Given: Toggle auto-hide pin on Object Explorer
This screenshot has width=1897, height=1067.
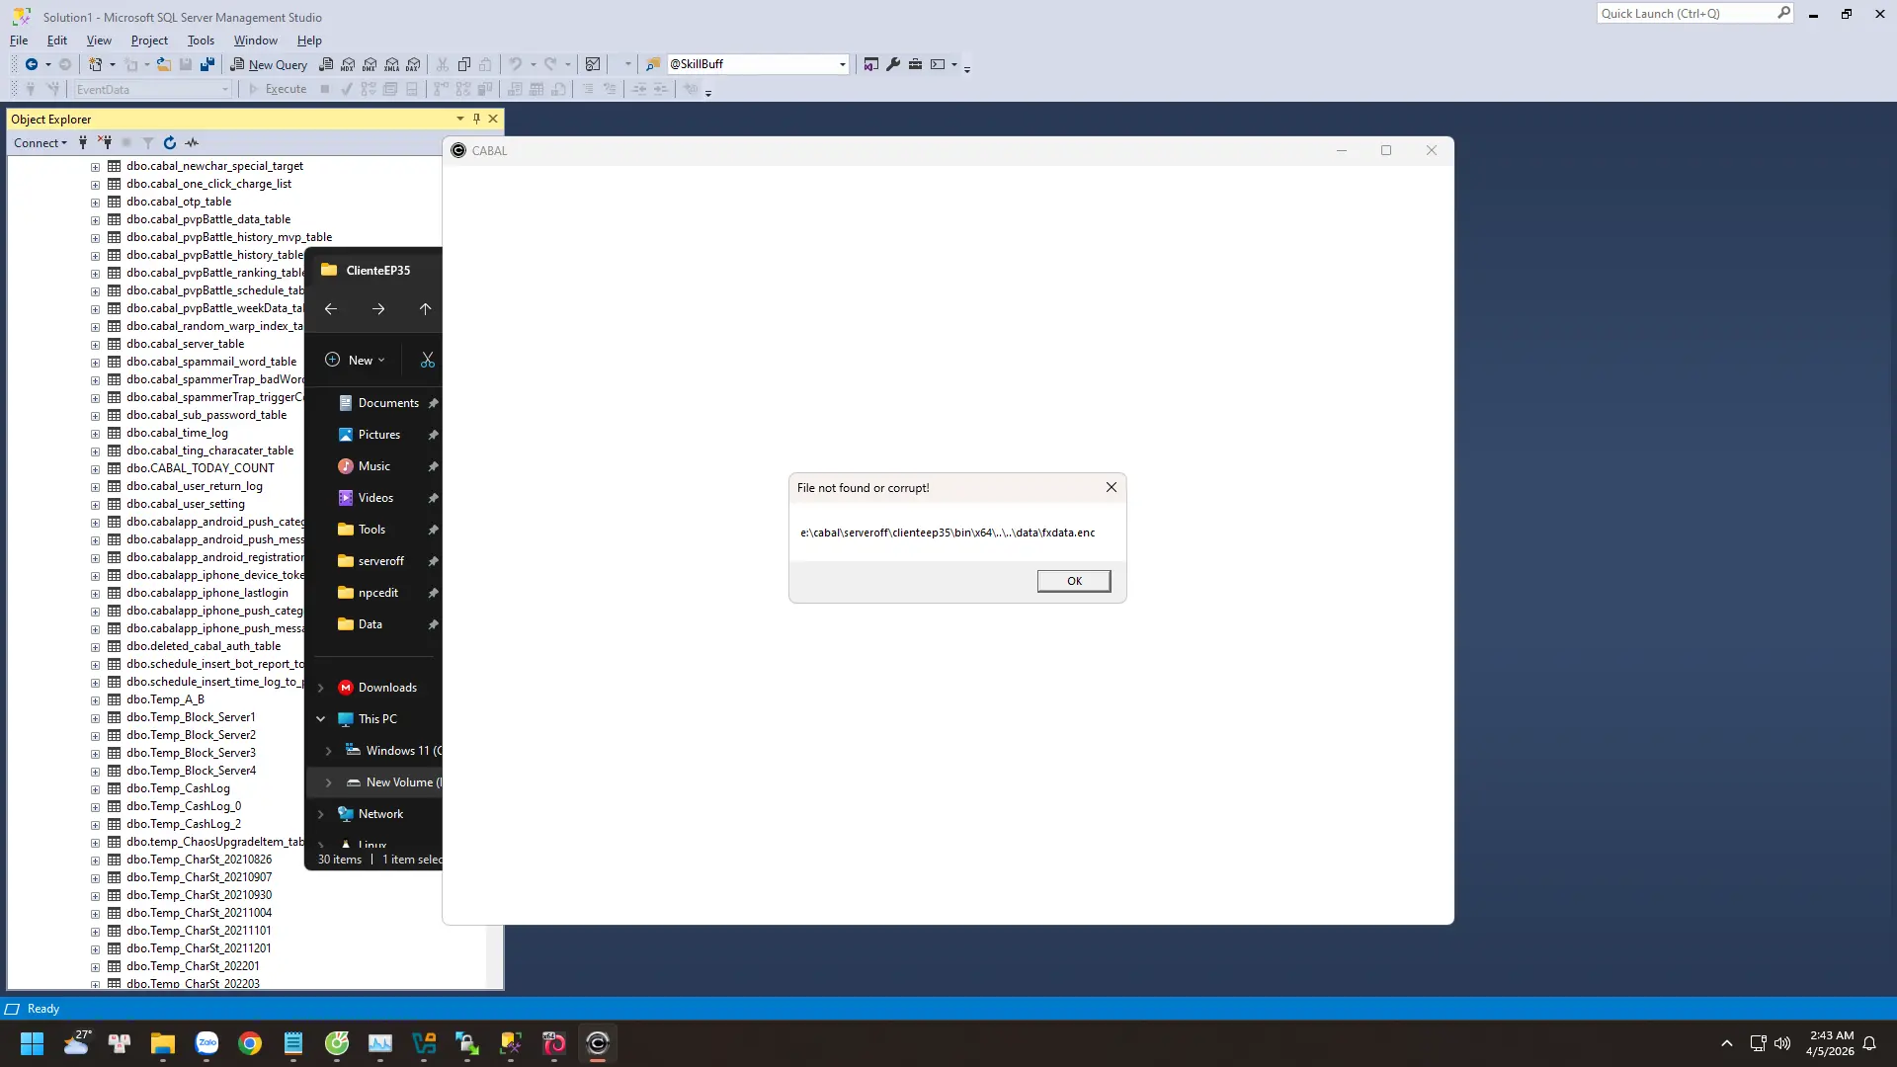Looking at the screenshot, I should [476, 119].
